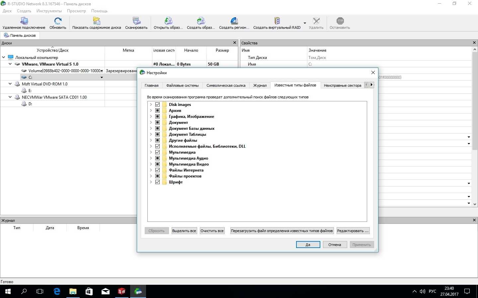Expand the Документ Базы данных node
Screen dimensions: 478x298
click(x=151, y=128)
